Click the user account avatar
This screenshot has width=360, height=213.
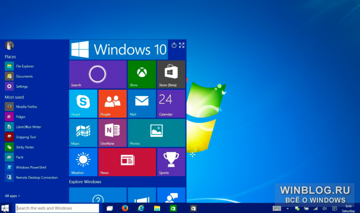(x=9, y=45)
